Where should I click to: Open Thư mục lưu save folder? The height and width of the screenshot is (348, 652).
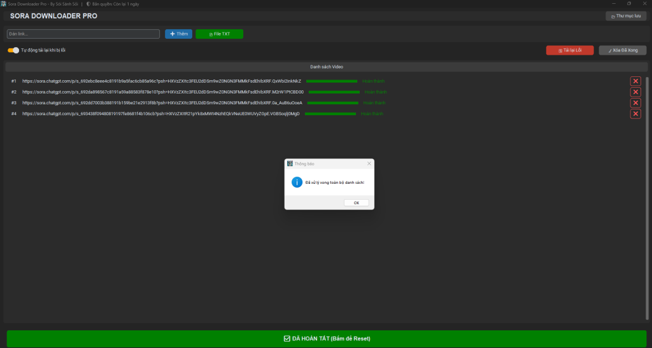point(626,16)
